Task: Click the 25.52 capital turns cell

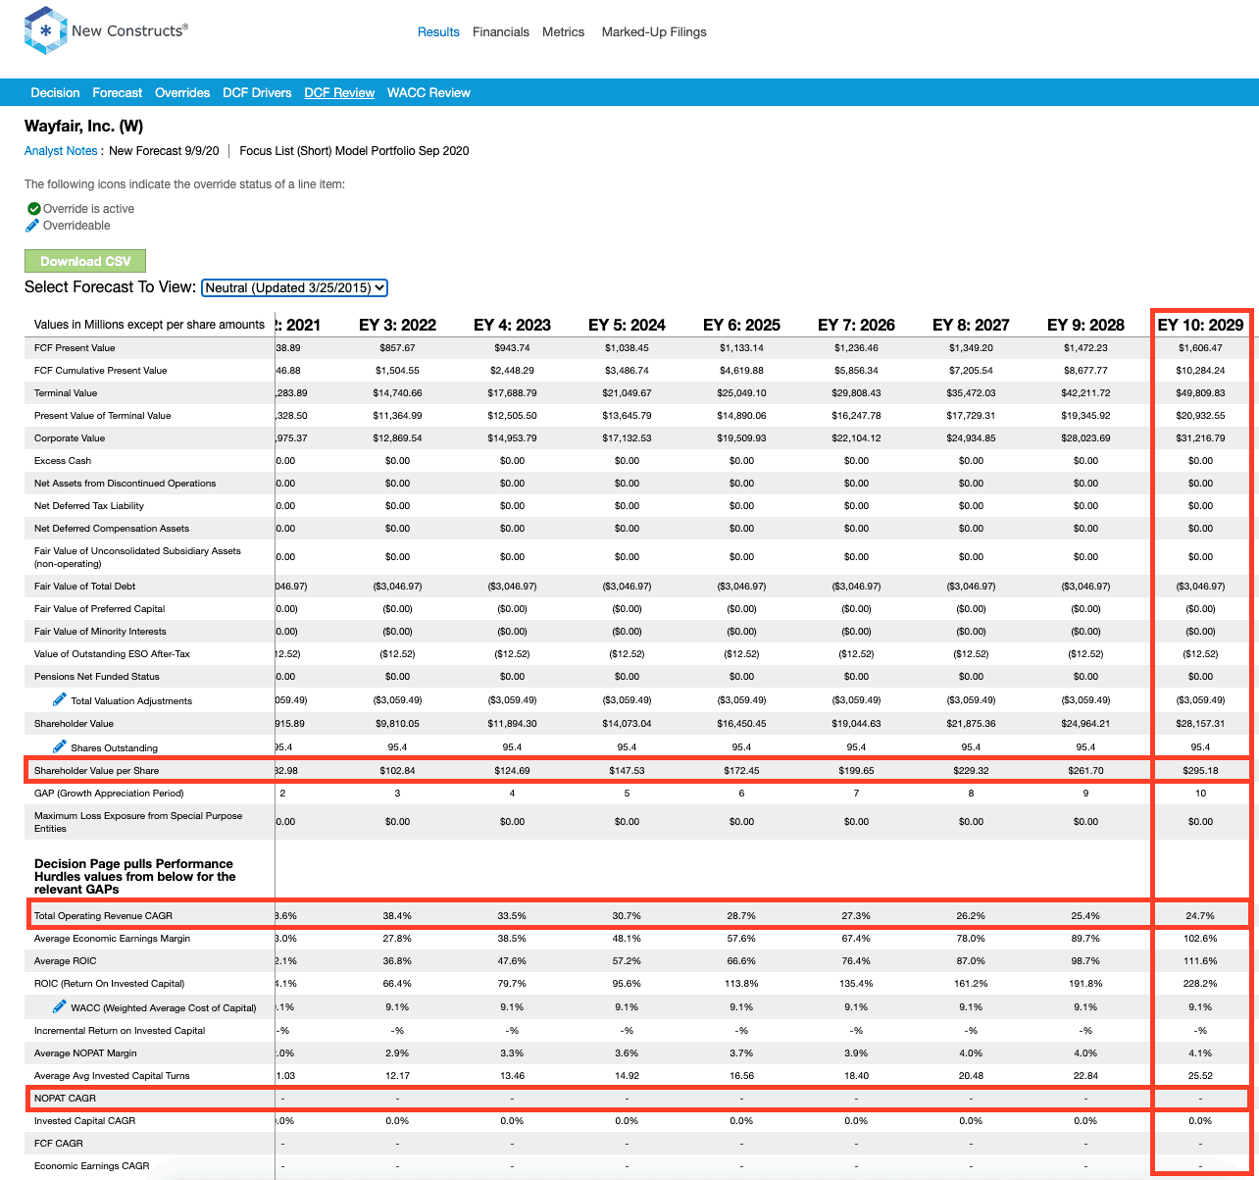Action: pos(1200,1076)
